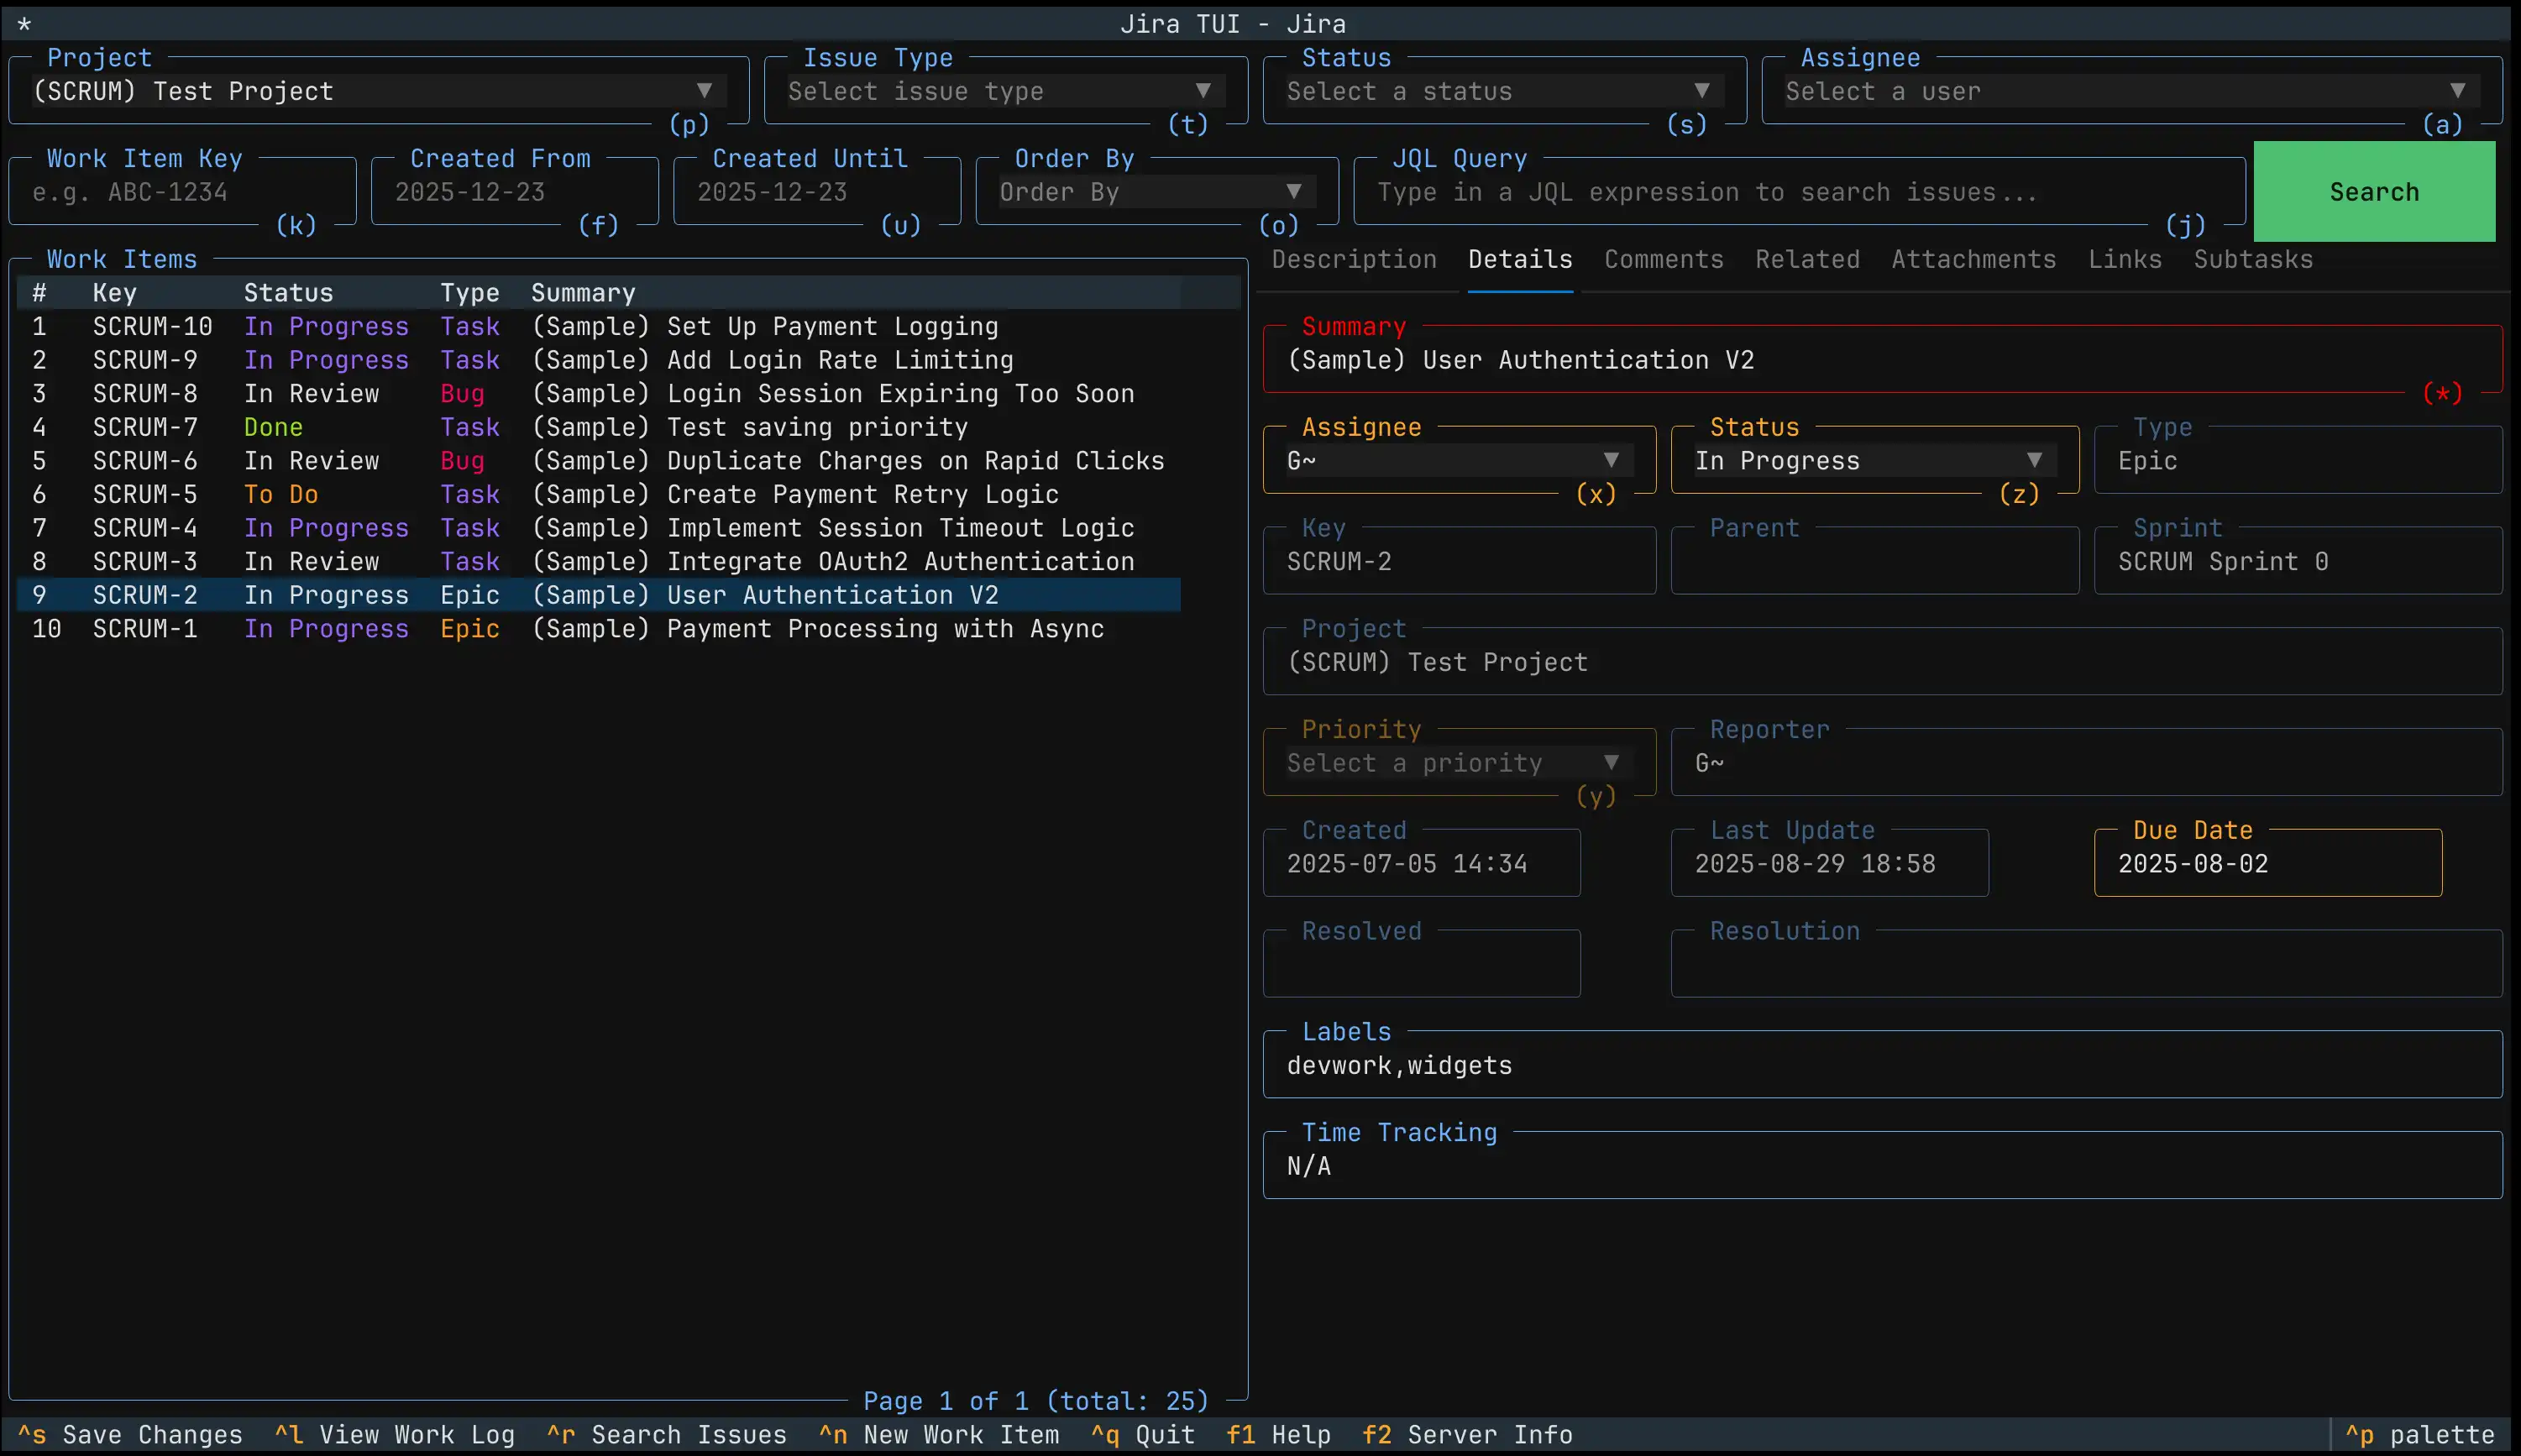
Task: Select row SCRUM-9 Add Login Rate Limiting
Action: coord(599,360)
